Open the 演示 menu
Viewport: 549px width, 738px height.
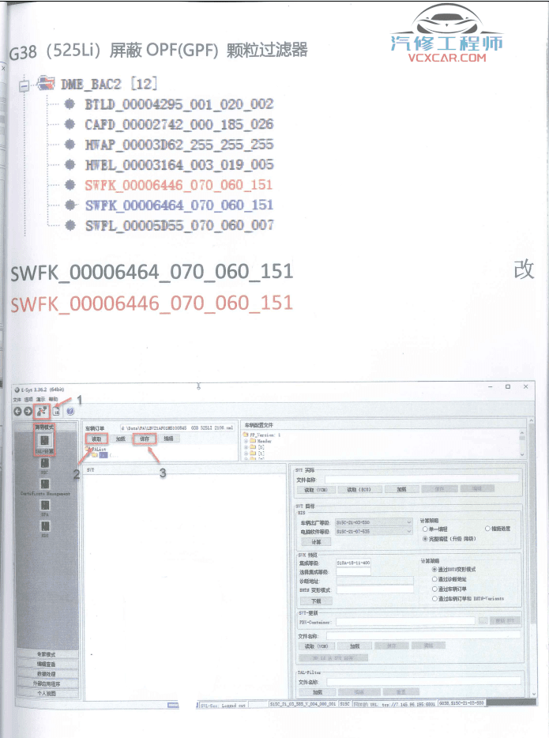click(x=40, y=399)
